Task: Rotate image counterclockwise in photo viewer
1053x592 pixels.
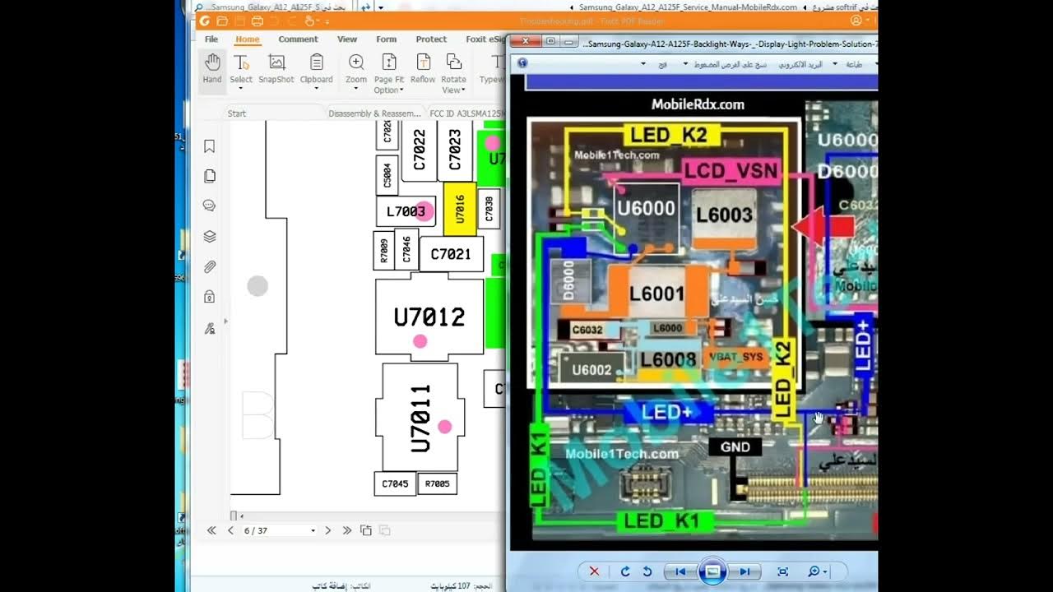Action: click(x=647, y=571)
